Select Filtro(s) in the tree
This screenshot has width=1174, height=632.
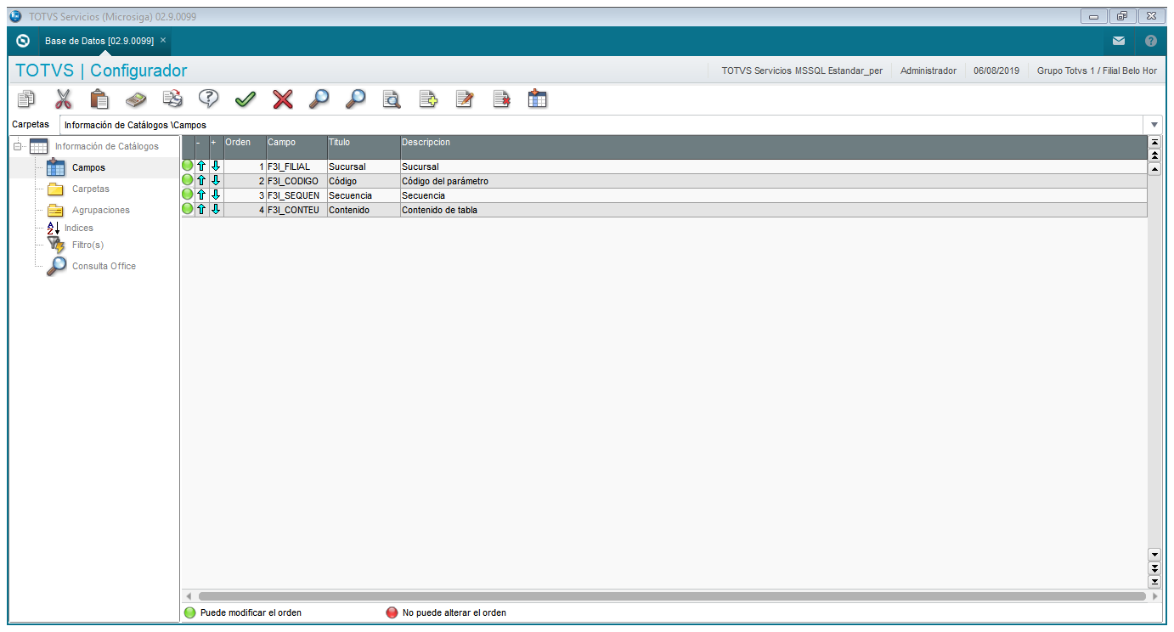point(87,245)
